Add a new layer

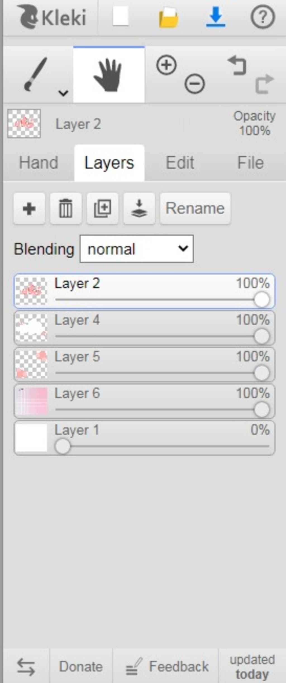click(x=29, y=208)
